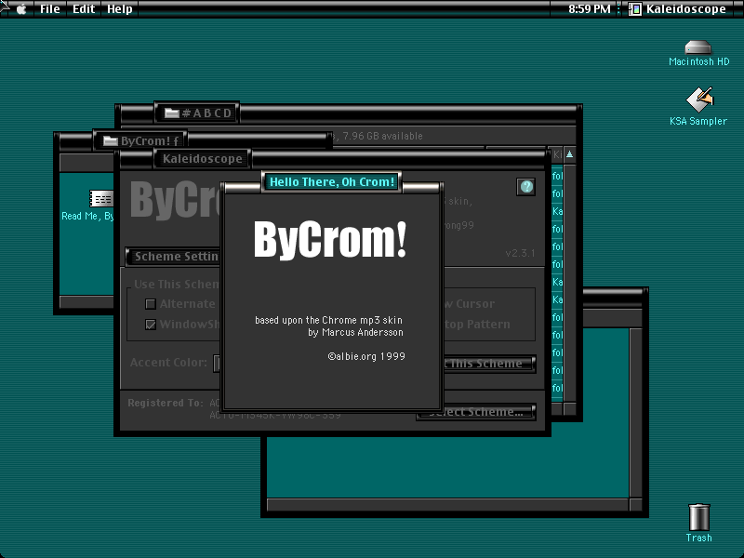Switch to the Scheme Settings tab

point(174,257)
